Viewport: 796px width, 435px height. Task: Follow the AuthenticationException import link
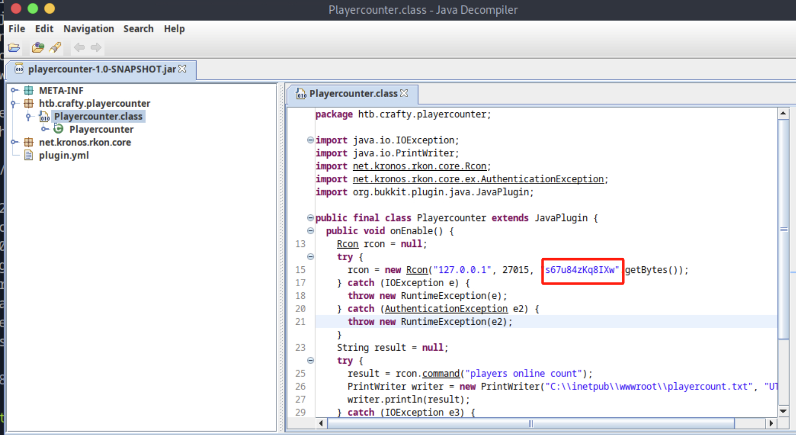pos(477,179)
